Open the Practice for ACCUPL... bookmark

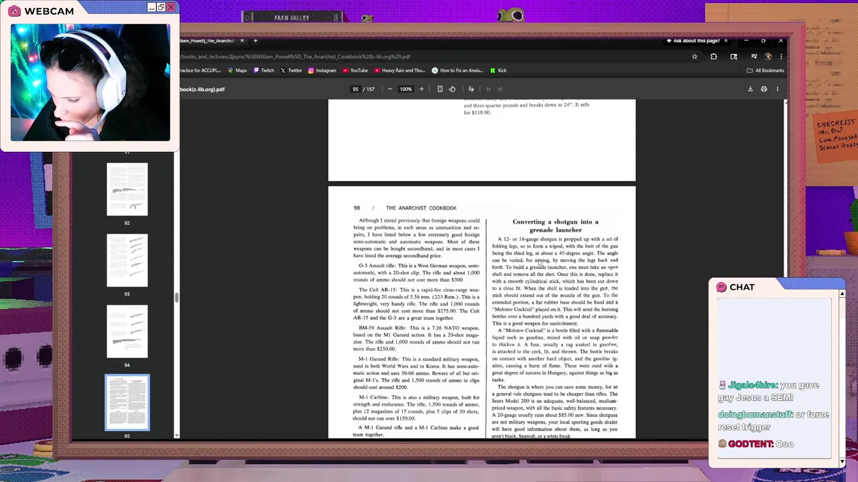(200, 70)
